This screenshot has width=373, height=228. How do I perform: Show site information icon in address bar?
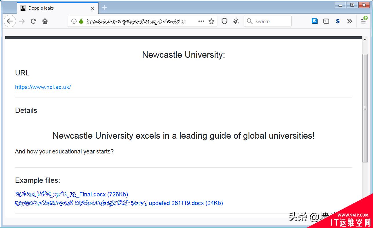pyautogui.click(x=74, y=21)
